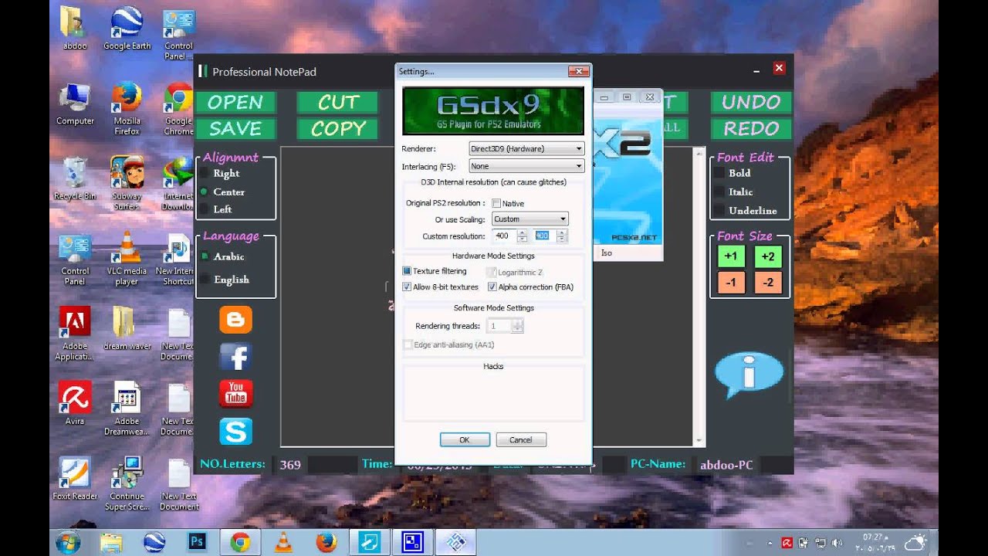Select the New Internet Shortcut desktop icon
This screenshot has height=556, width=988.
click(x=176, y=259)
